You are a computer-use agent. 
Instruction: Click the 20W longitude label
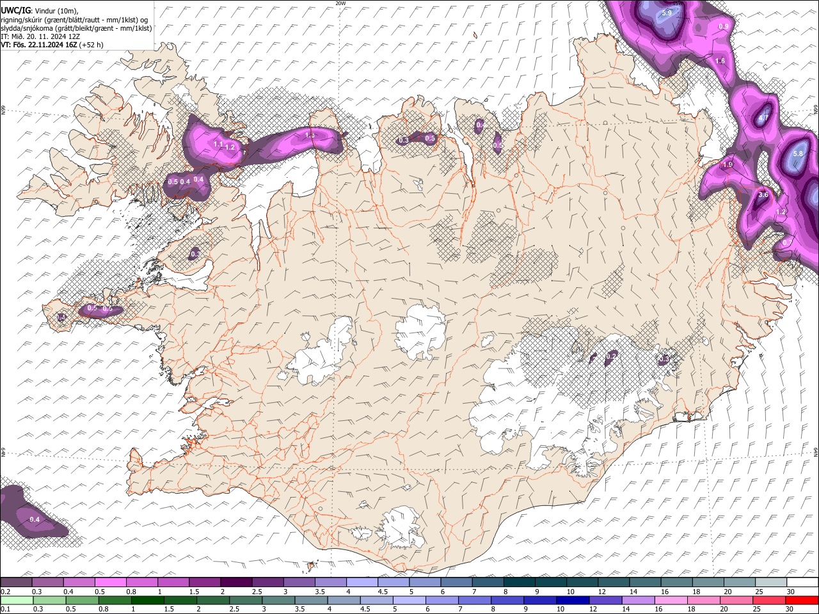pyautogui.click(x=340, y=3)
